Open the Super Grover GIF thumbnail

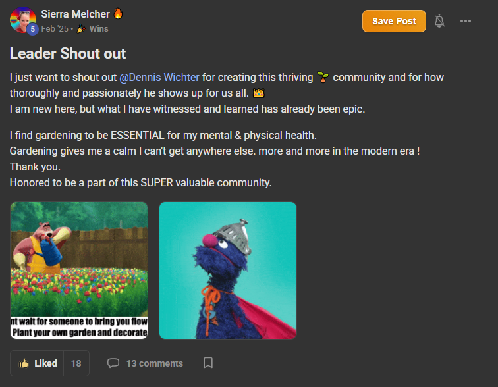tap(228, 271)
